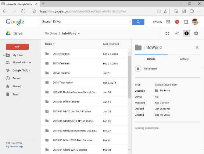This screenshot has height=154, width=204.
Task: Toggle the details info pane
Action: click(x=186, y=34)
